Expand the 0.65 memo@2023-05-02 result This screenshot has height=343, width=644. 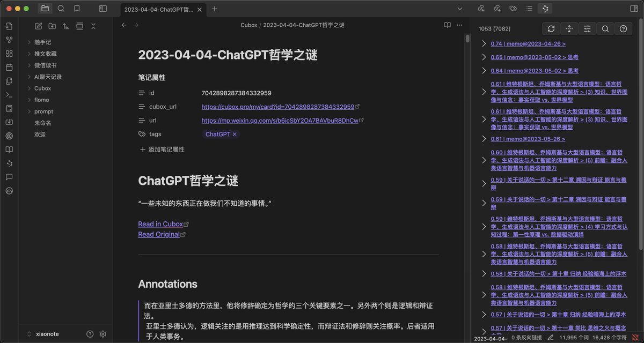click(484, 57)
